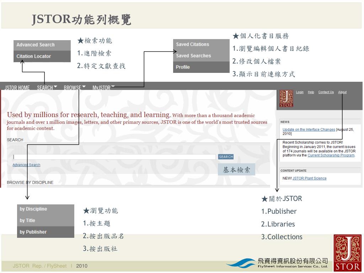Click the ★關於JSTOR heading text

click(282, 199)
